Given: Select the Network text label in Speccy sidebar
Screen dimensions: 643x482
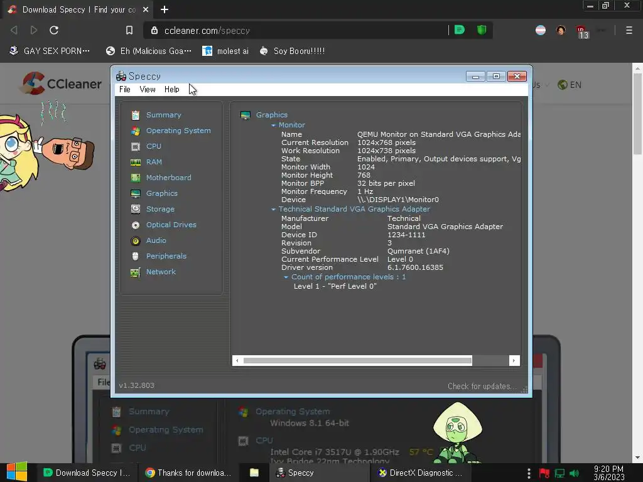Looking at the screenshot, I should tap(161, 272).
